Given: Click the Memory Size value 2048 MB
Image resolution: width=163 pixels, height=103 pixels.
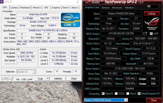Looking at the screenshot, I should [110, 64].
